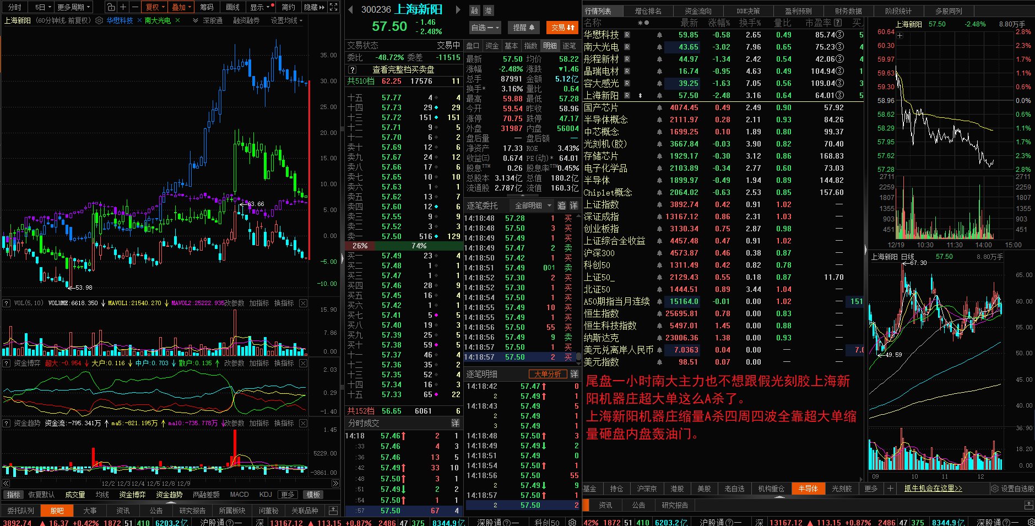
Task: Select 上海新阳 row in watchlist
Action: pos(723,95)
